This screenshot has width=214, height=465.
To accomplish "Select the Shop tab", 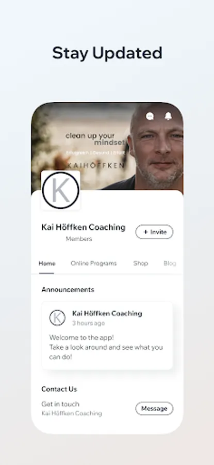I will click(x=140, y=263).
